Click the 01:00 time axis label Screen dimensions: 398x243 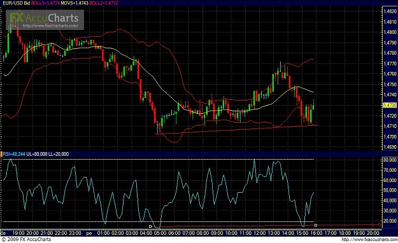pos(104,233)
